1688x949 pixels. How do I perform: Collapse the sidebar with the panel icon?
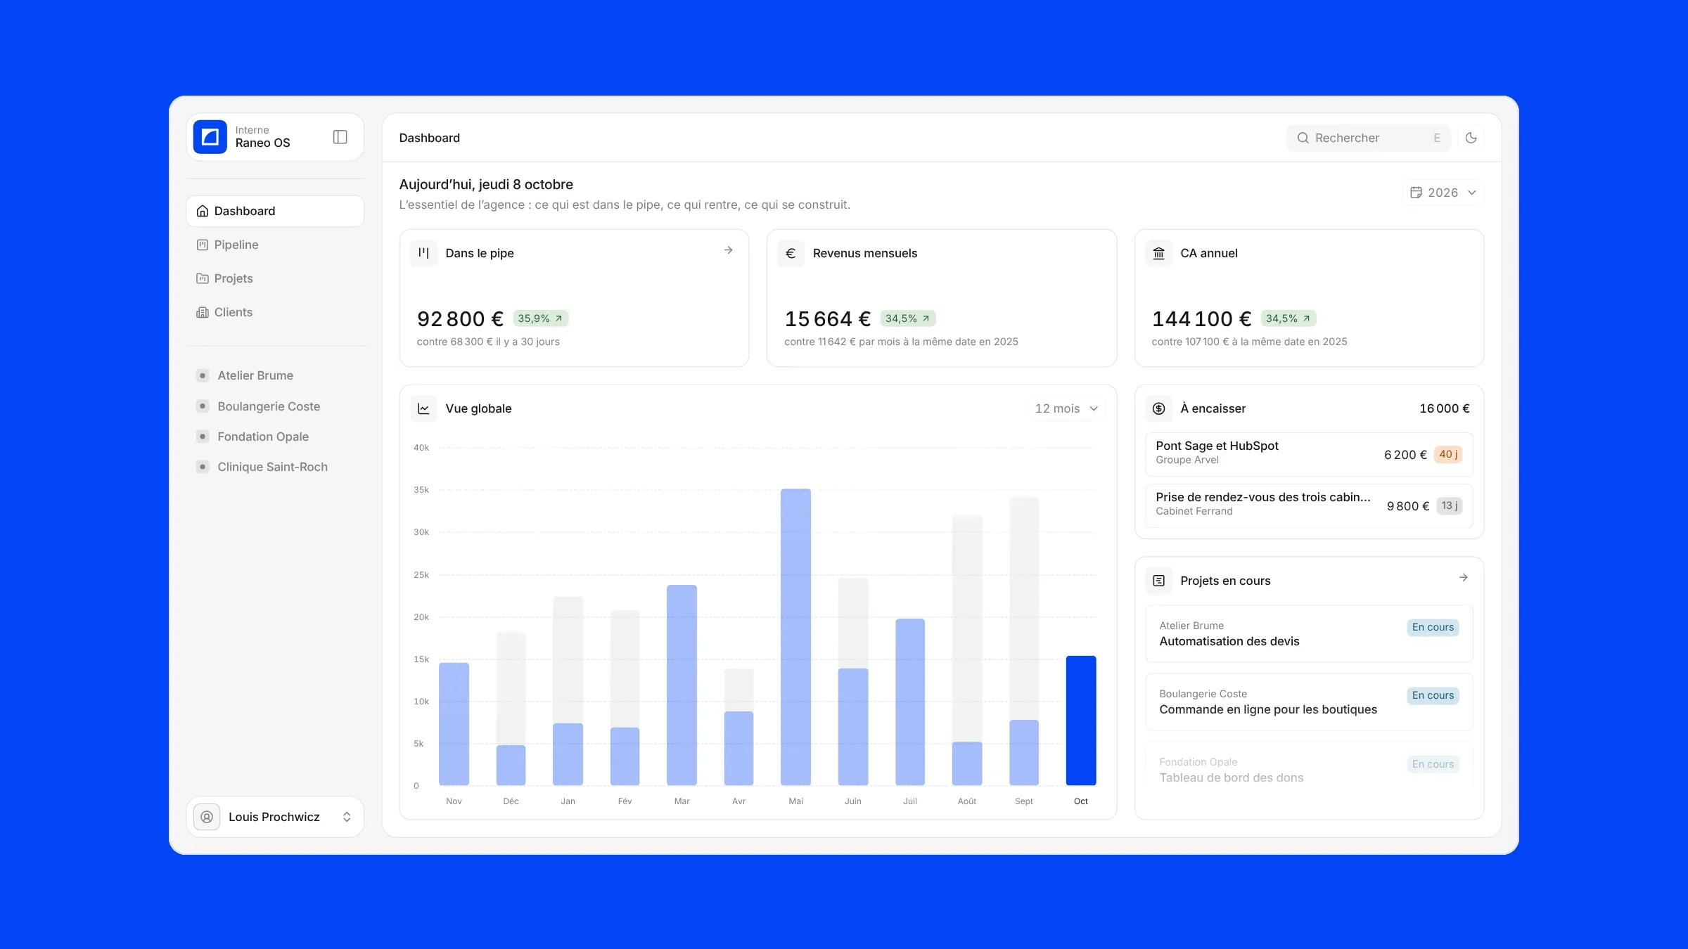[x=340, y=137]
